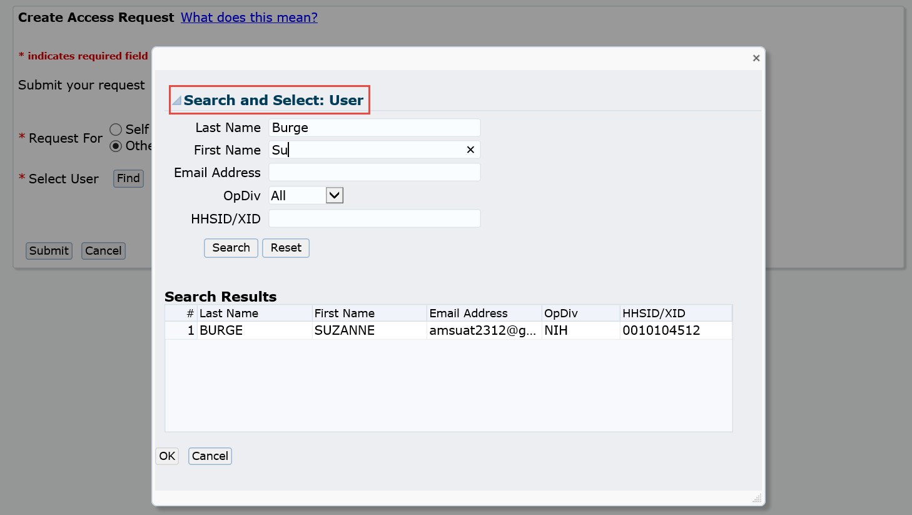Click the HHSID/XID column header
Image resolution: width=912 pixels, height=515 pixels.
point(654,314)
